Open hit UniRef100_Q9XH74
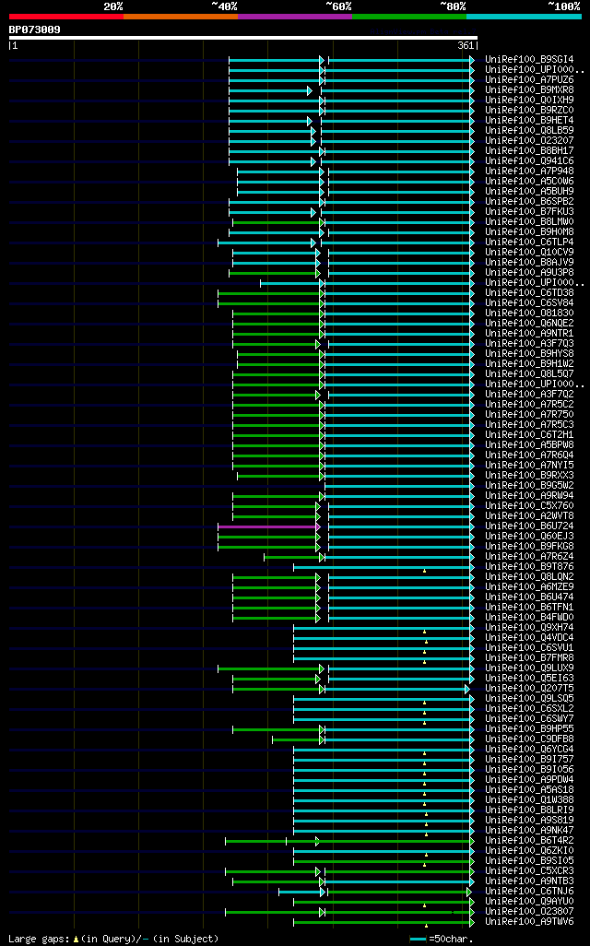This screenshot has height=946, width=590. (530, 628)
